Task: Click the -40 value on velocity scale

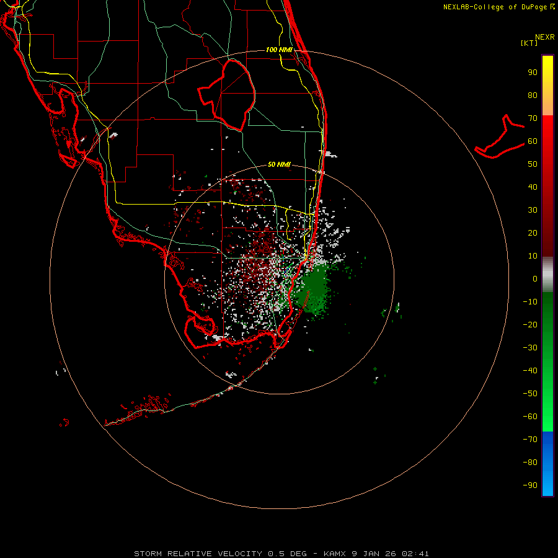Action: 530,371
